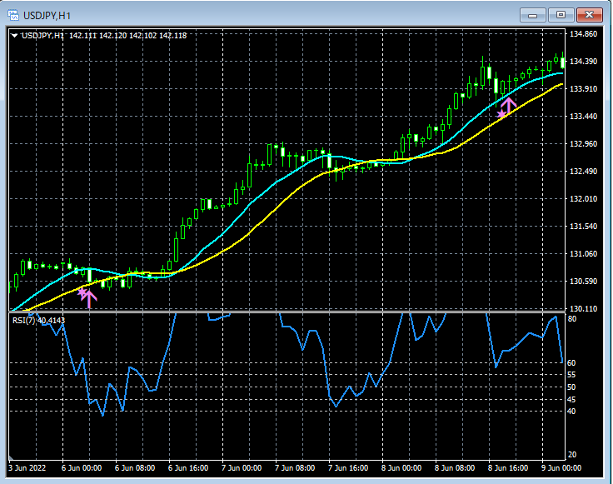Image resolution: width=613 pixels, height=484 pixels.
Task: Click the 130.590 price axis label
Action: coord(584,281)
